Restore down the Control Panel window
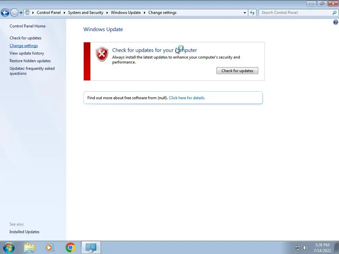The width and height of the screenshot is (339, 254). (x=322, y=3)
